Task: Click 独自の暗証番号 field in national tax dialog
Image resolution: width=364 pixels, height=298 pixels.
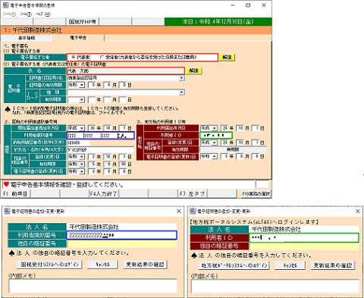Action: (x=121, y=243)
